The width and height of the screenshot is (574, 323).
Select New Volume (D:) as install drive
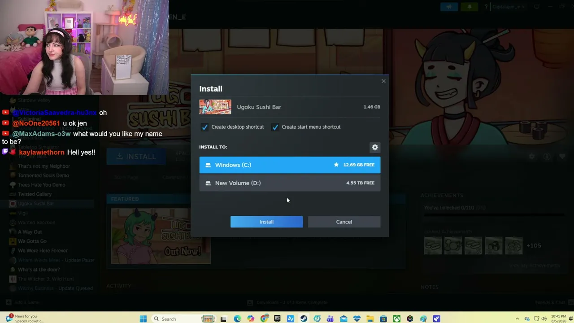(x=290, y=183)
